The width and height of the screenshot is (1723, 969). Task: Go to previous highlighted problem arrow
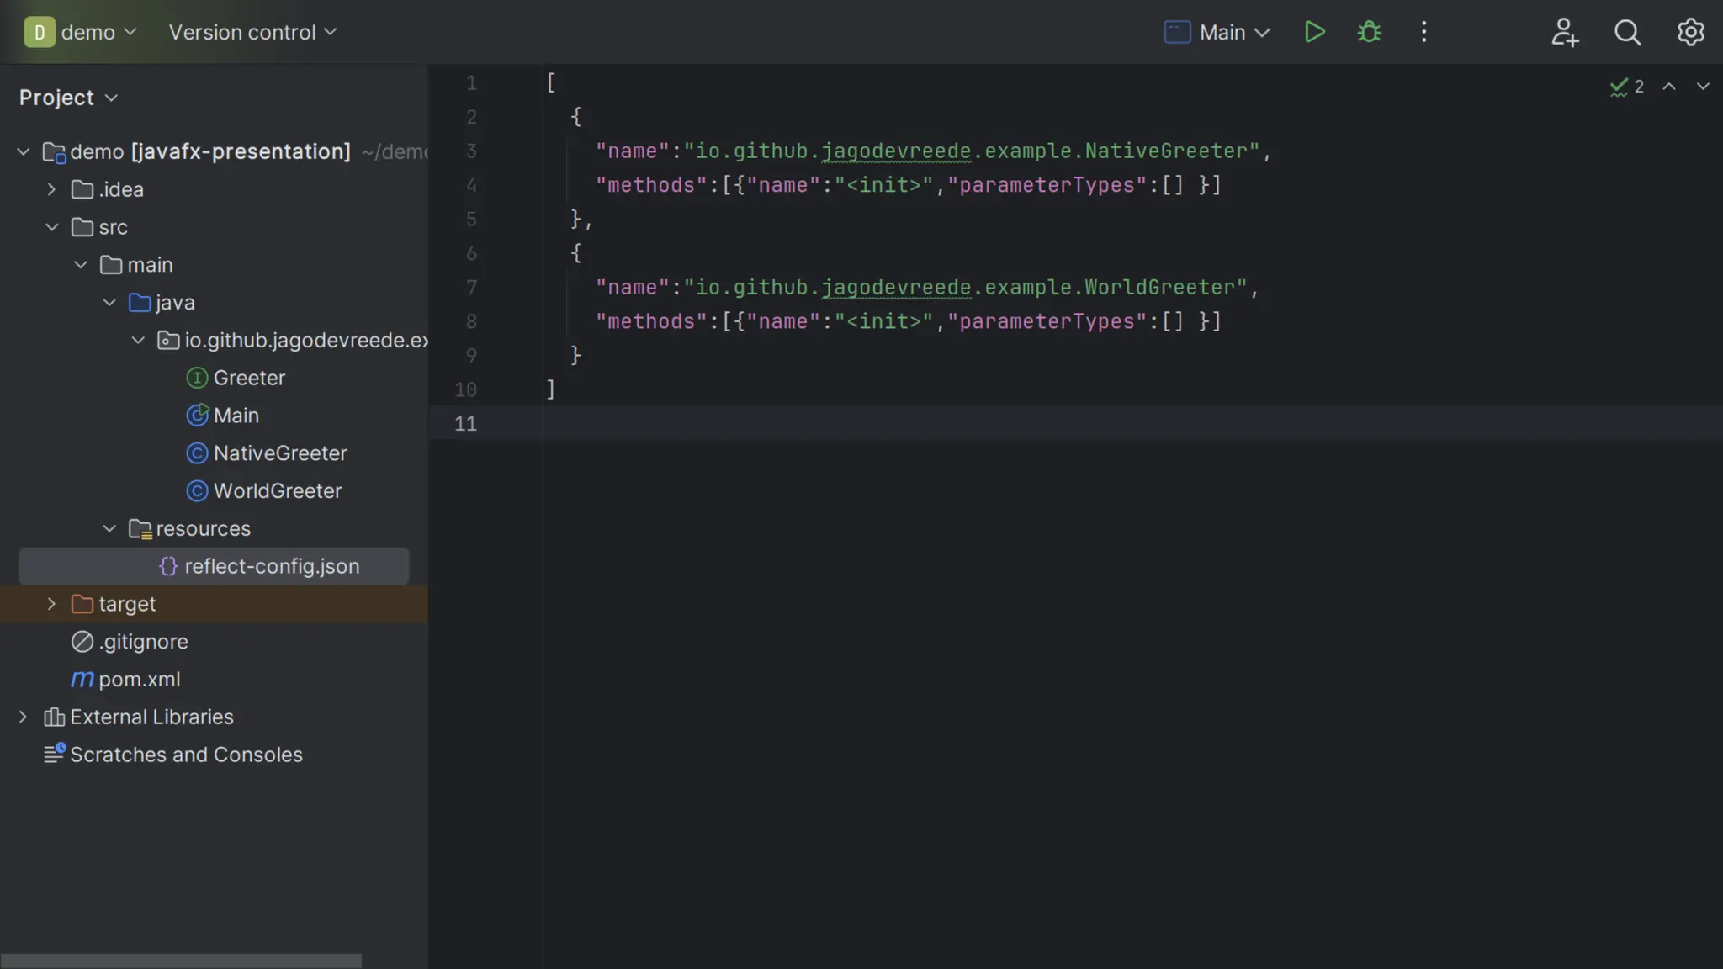tap(1669, 87)
